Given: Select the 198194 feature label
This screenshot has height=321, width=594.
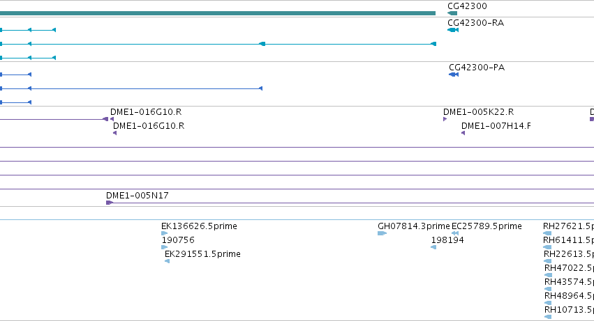Looking at the screenshot, I should click(447, 240).
